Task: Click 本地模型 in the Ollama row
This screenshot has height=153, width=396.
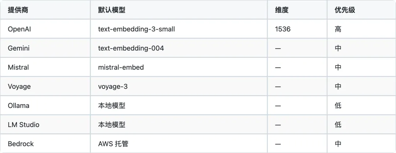Action: click(111, 105)
